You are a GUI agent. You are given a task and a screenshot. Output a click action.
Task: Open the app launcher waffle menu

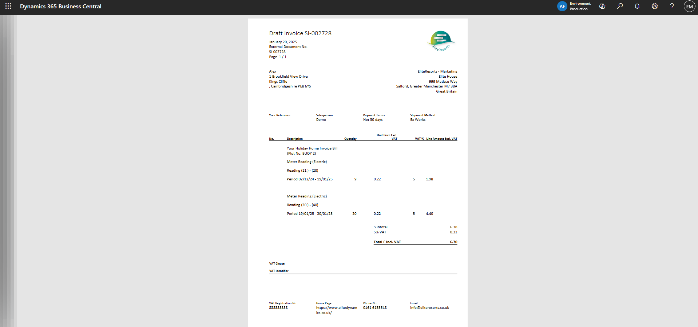[8, 6]
